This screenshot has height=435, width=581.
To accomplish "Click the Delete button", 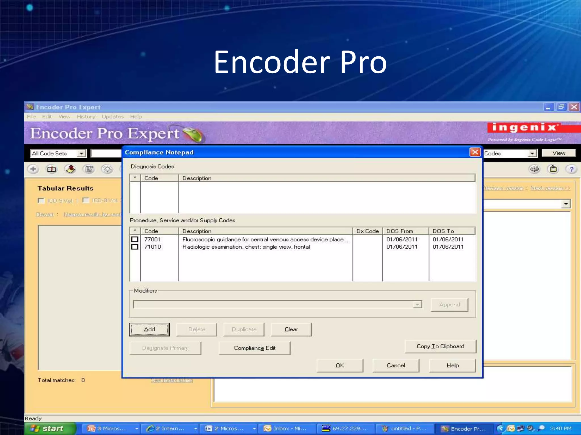I will 197,329.
